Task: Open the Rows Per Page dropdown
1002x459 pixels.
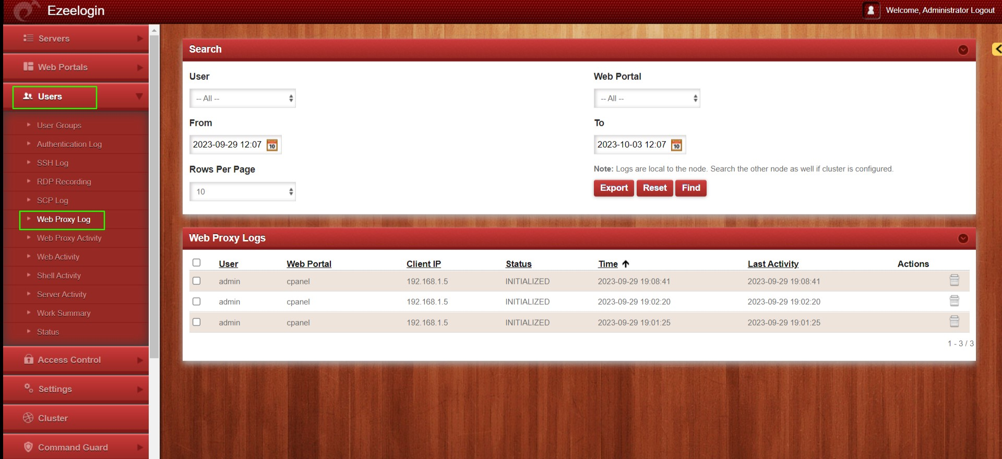Action: point(243,192)
